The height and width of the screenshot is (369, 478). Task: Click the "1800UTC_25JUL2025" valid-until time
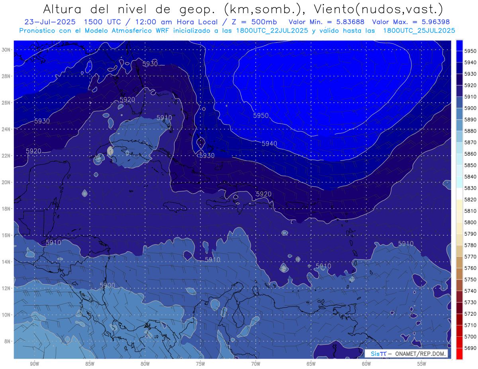419,30
